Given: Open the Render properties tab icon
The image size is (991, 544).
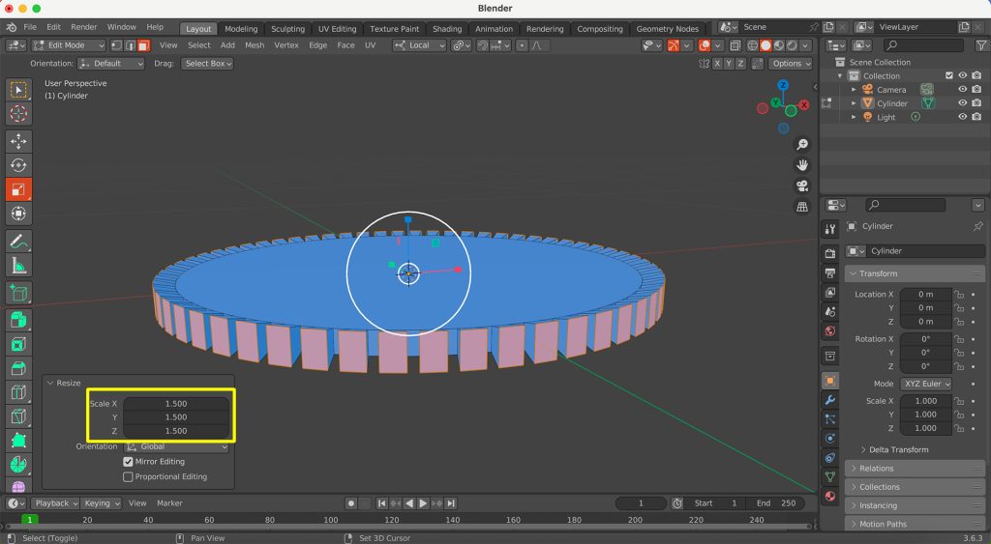Looking at the screenshot, I should (829, 254).
